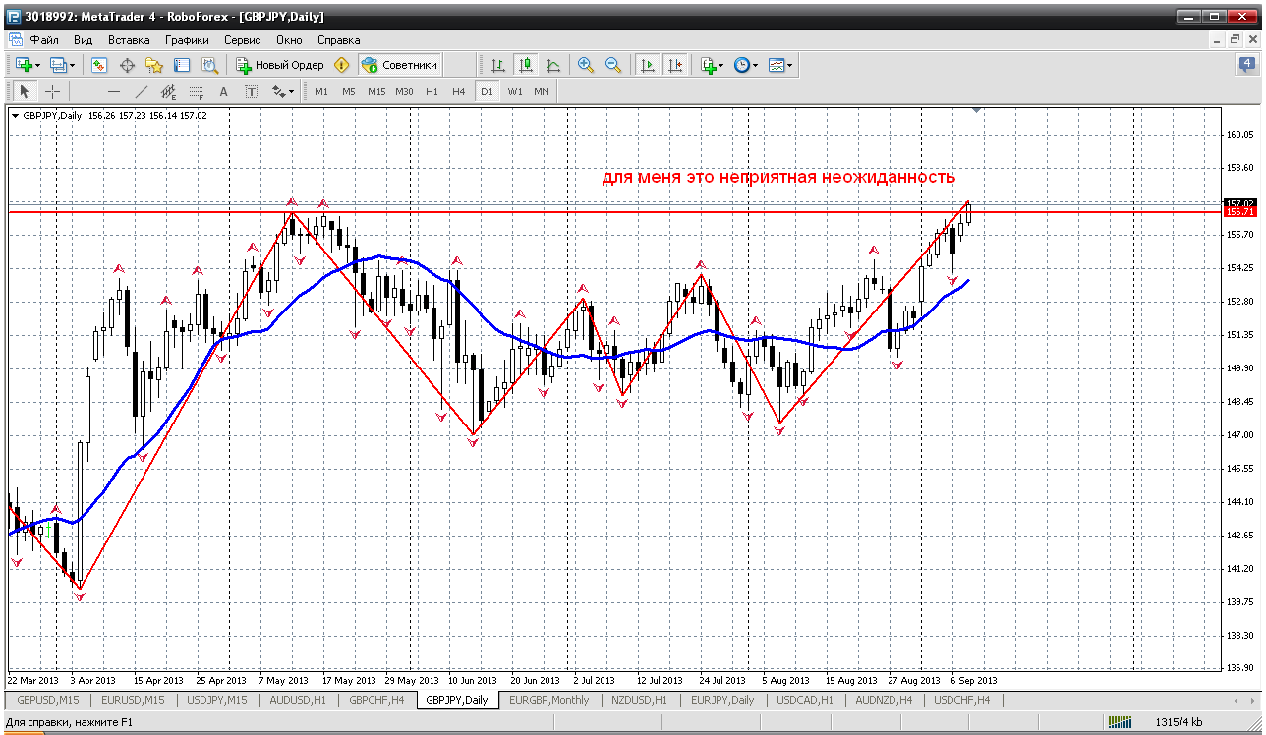Click the chart shift triangle marker
Viewport: 1266px width, 735px height.
click(976, 110)
